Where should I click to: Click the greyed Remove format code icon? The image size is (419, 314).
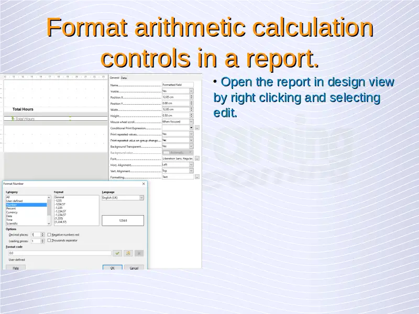pyautogui.click(x=139, y=253)
